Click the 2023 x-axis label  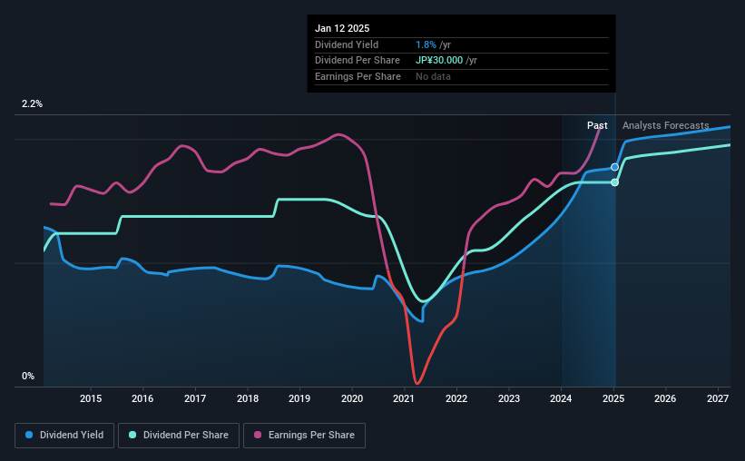pos(509,398)
